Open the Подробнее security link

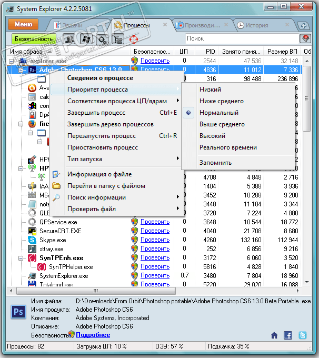tap(93, 335)
